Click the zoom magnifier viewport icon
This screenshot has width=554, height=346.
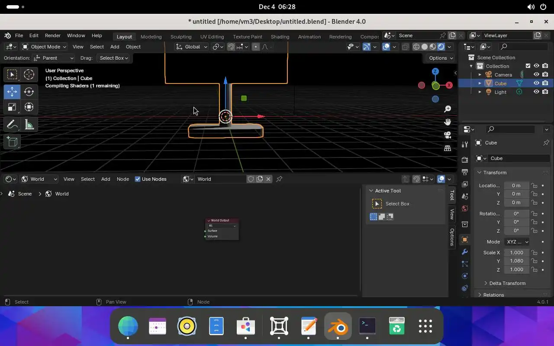tap(448, 109)
